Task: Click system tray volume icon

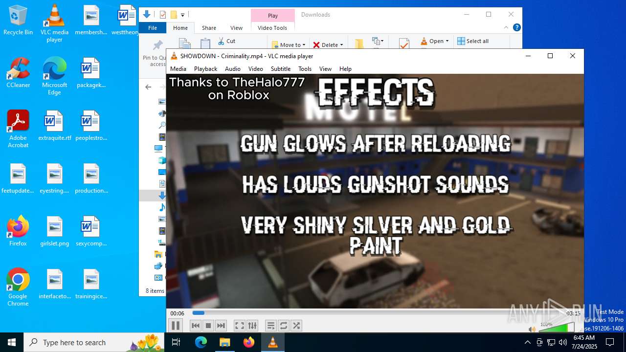Action: [x=563, y=342]
